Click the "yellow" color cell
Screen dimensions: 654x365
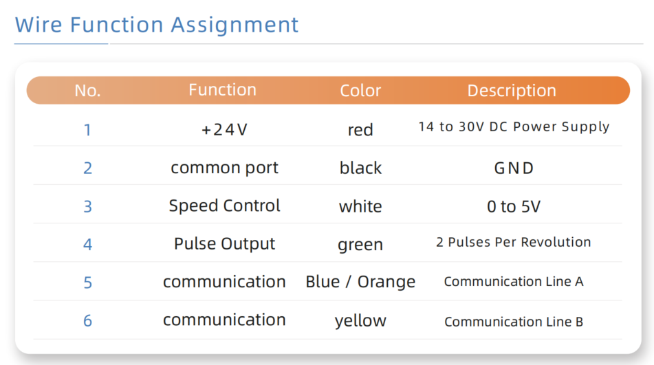click(360, 320)
